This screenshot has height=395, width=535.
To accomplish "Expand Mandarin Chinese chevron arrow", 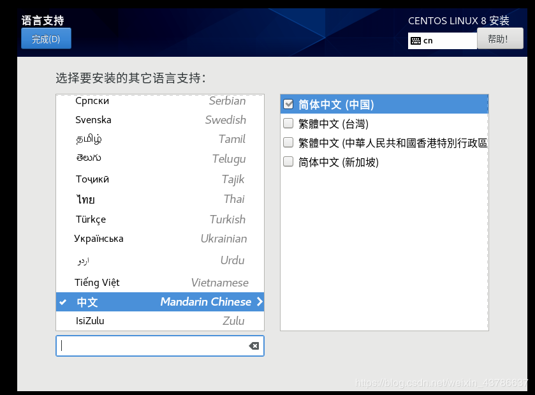I will [x=260, y=301].
